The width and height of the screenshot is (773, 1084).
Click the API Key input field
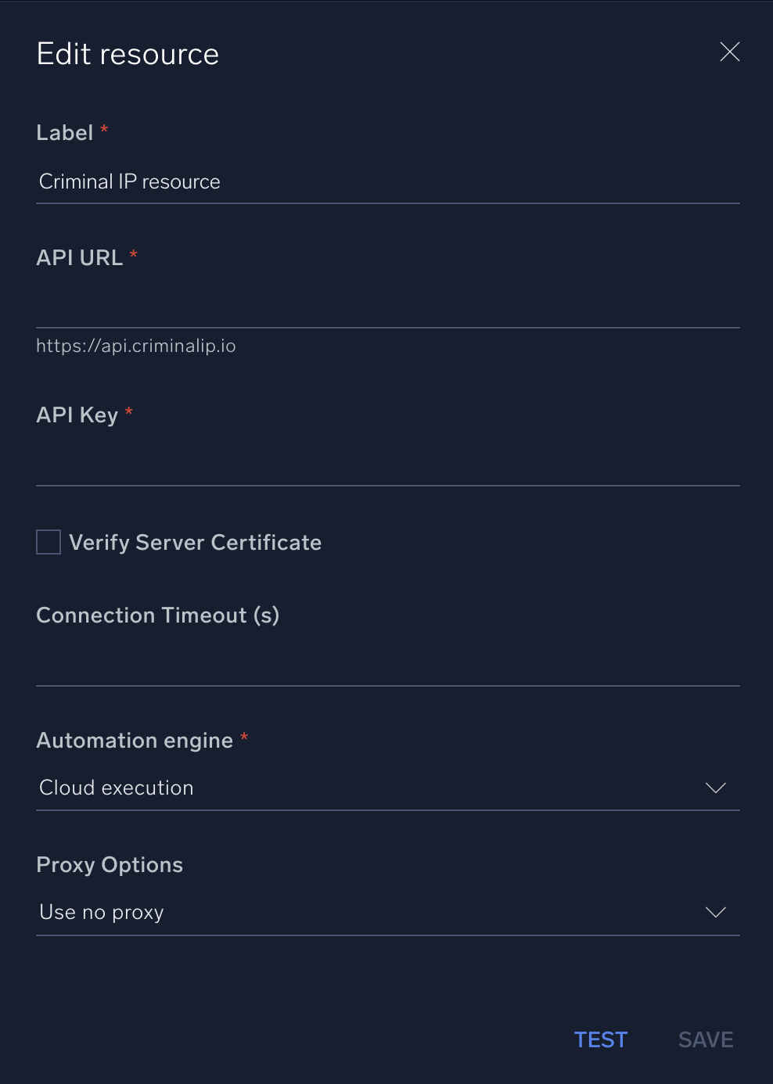click(387, 465)
